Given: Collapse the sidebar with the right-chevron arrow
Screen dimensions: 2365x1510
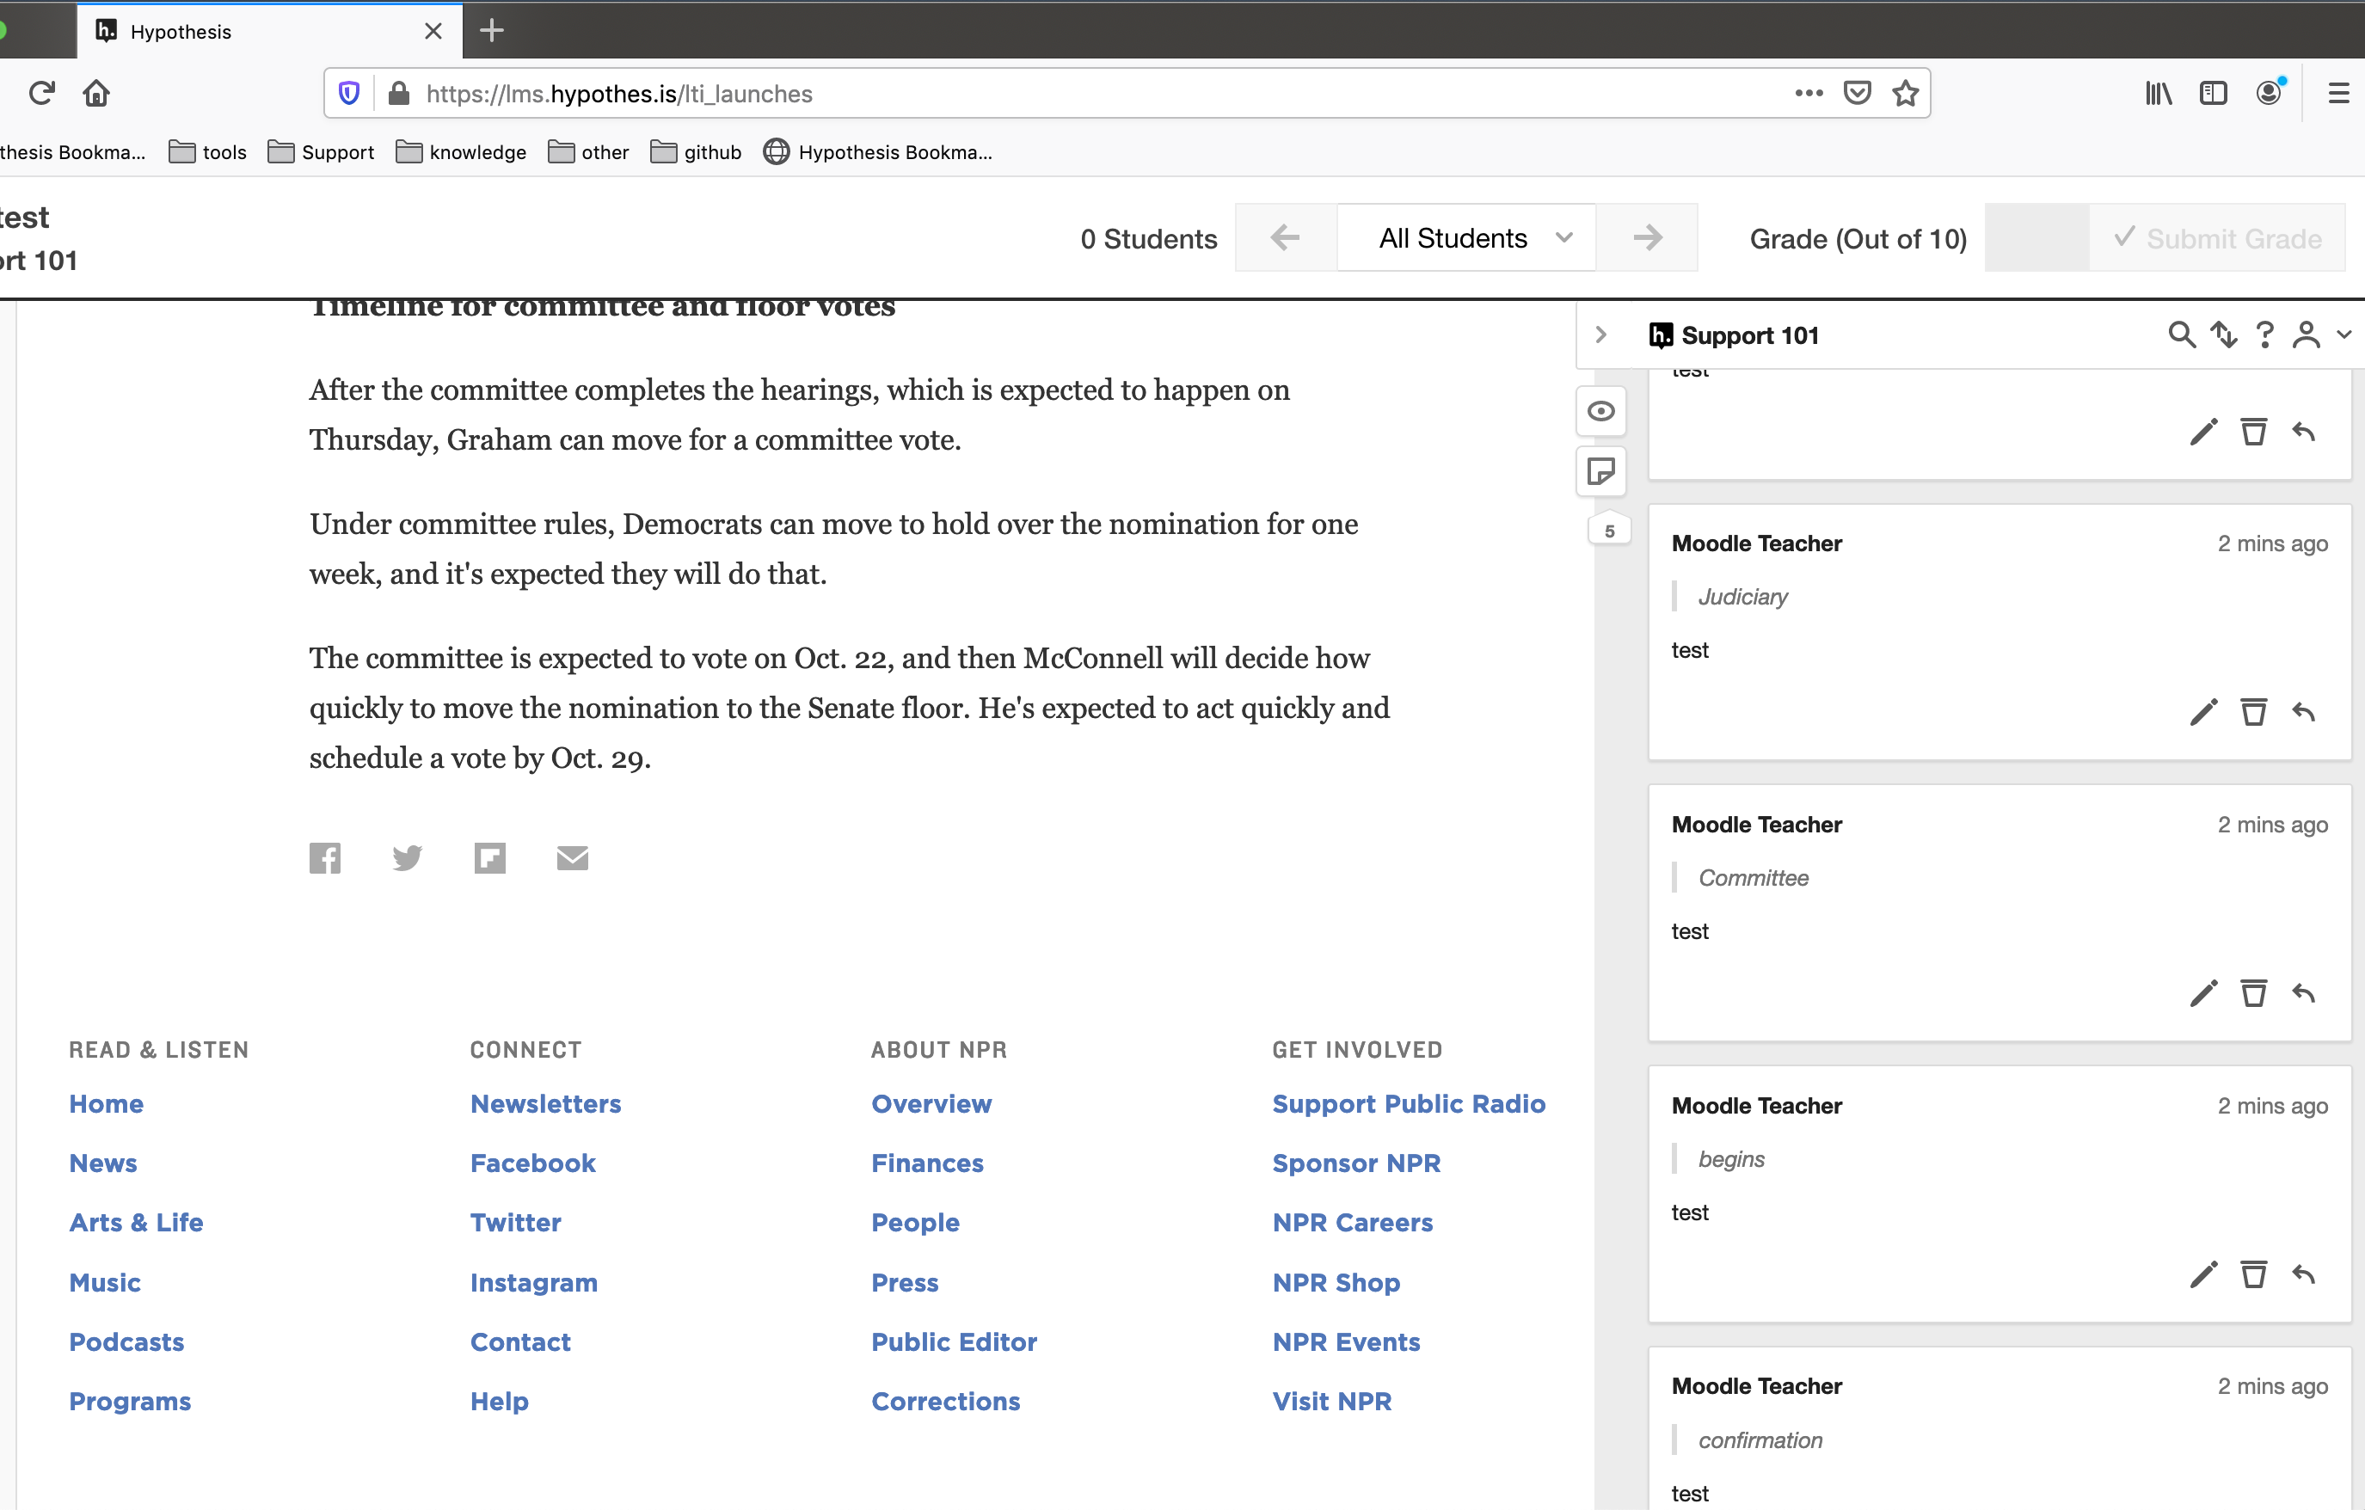Looking at the screenshot, I should point(1601,335).
